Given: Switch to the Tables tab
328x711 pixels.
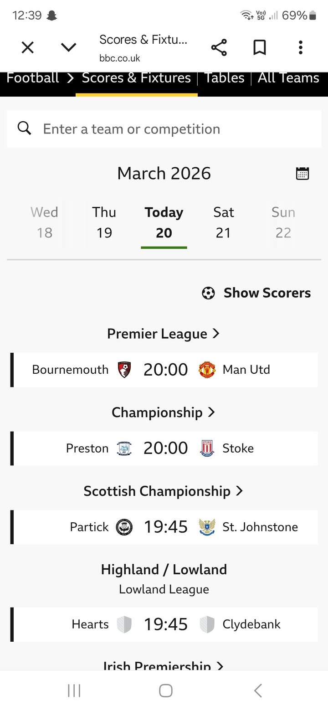Looking at the screenshot, I should click(x=224, y=78).
